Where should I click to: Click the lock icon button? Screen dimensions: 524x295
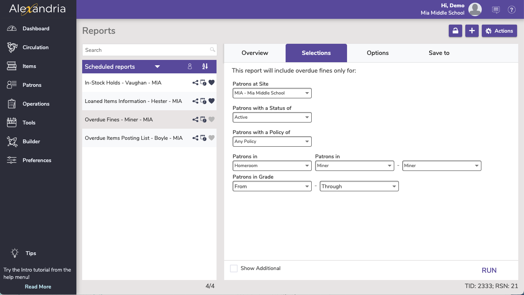[455, 31]
